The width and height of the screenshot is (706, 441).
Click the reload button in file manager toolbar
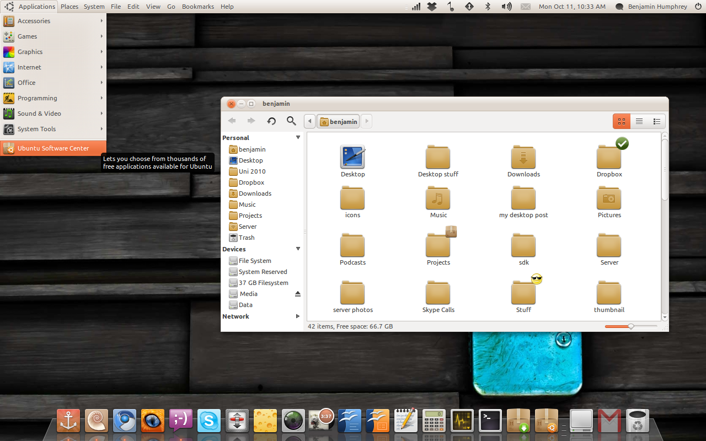coord(271,121)
